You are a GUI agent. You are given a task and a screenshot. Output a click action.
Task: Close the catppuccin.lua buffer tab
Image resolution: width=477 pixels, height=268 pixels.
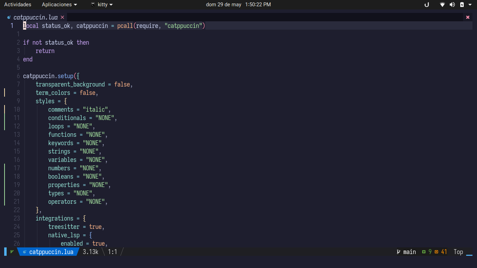pos(62,17)
